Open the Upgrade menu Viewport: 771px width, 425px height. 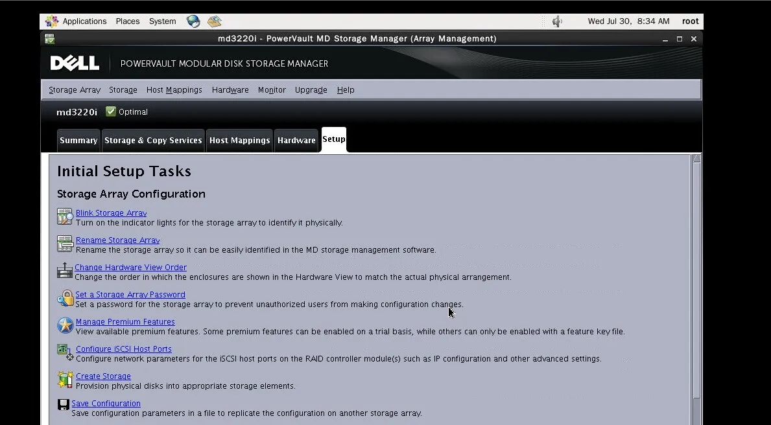click(311, 90)
